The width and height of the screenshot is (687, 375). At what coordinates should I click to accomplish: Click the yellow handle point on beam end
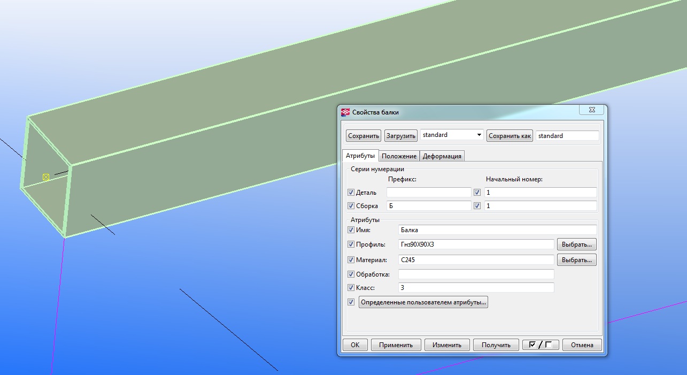click(46, 177)
